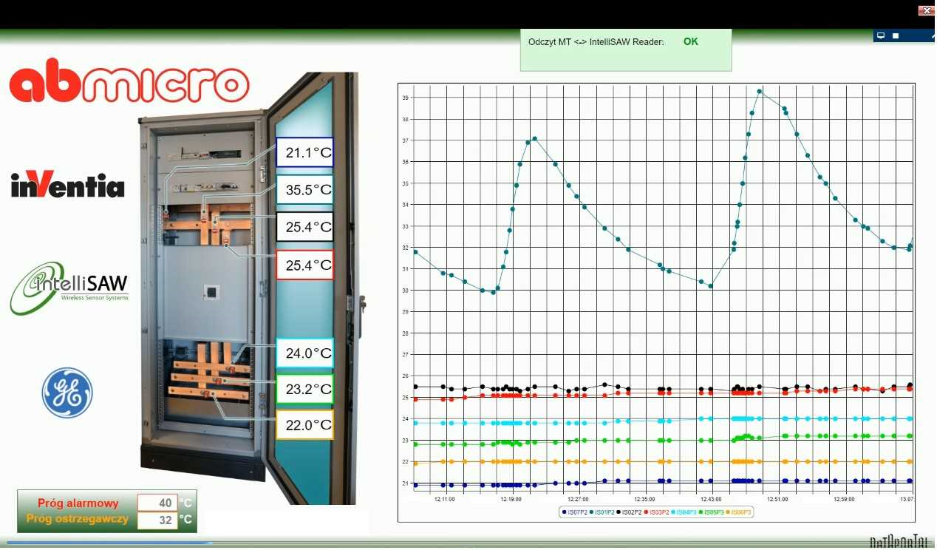The image size is (937, 550).
Task: Click the alarm threshold field showing 40
Action: tap(158, 503)
